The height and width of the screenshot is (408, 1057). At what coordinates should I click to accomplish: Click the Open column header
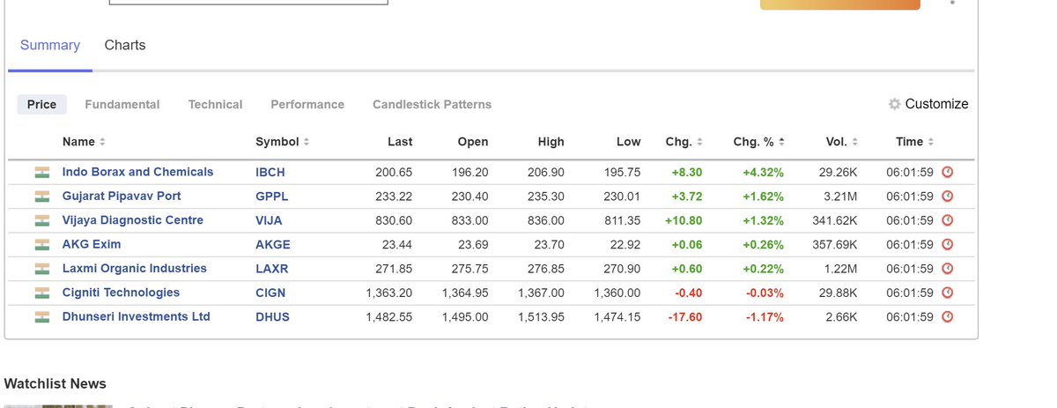tap(473, 142)
